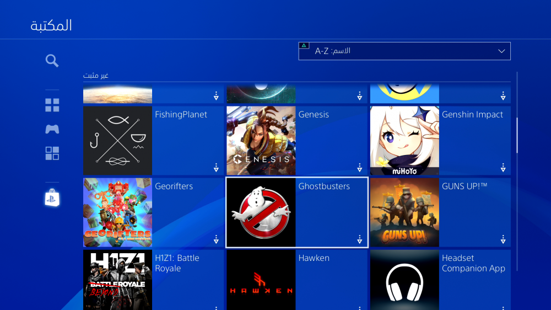551x310 pixels.
Task: Click download arrow icon on Genesis tile
Action: pyautogui.click(x=359, y=168)
